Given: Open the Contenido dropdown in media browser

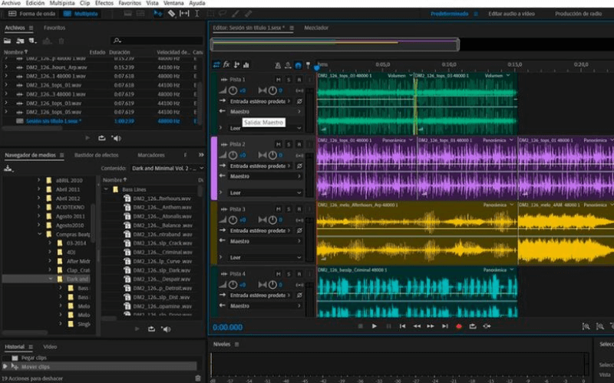Looking at the screenshot, I should click(x=167, y=168).
